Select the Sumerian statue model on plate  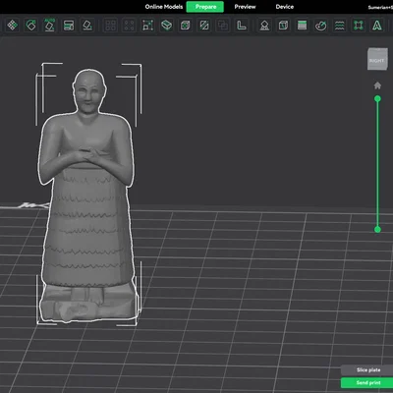click(x=86, y=196)
